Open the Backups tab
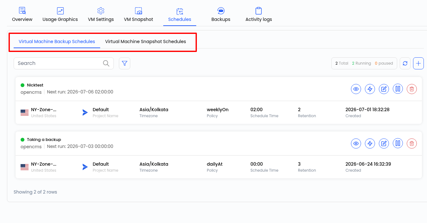The image size is (427, 223). [x=221, y=15]
